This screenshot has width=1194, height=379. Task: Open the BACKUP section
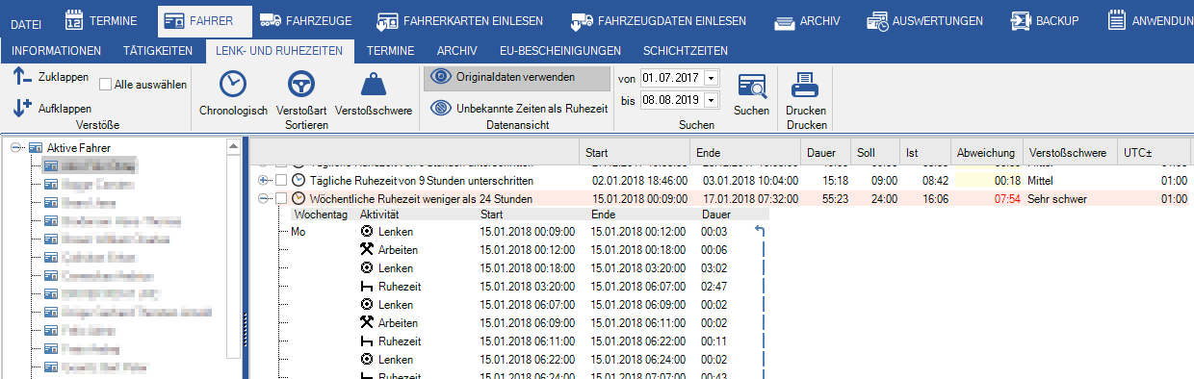(1044, 20)
